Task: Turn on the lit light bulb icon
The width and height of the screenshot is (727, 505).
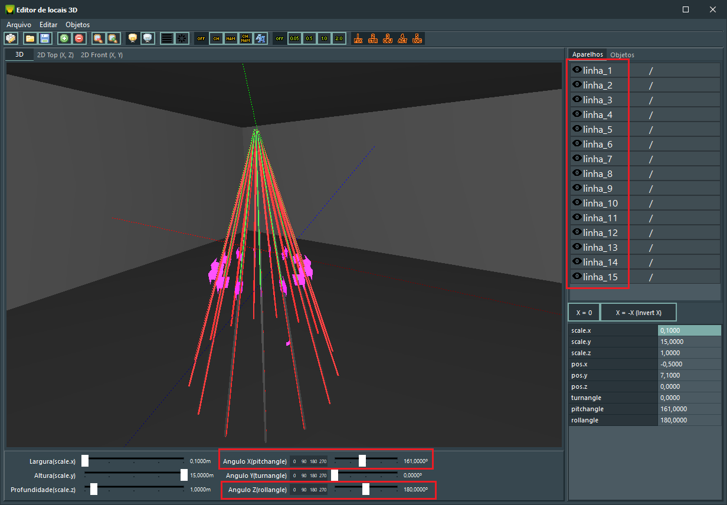Action: (x=133, y=38)
